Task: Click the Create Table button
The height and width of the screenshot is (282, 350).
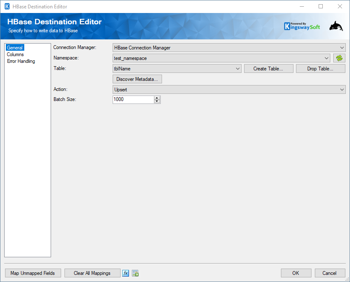Action: [268, 68]
